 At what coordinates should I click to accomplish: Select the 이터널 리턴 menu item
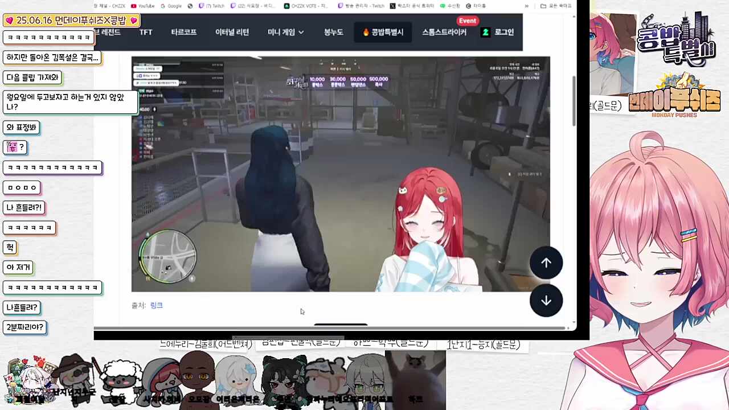(x=232, y=32)
